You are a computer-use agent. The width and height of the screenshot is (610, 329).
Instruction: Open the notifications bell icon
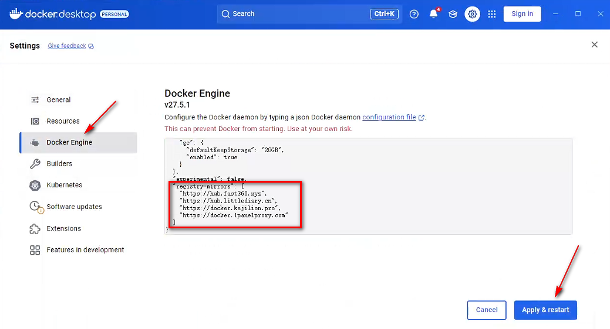(x=433, y=14)
